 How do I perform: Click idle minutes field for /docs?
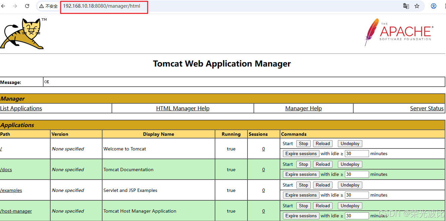coord(357,174)
